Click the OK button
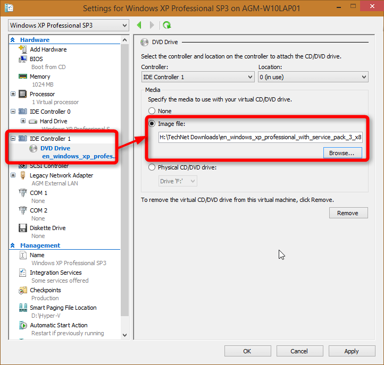This screenshot has height=365, width=384. (248, 351)
